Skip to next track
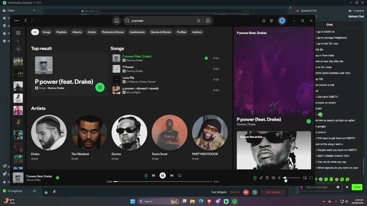 tap(172, 175)
